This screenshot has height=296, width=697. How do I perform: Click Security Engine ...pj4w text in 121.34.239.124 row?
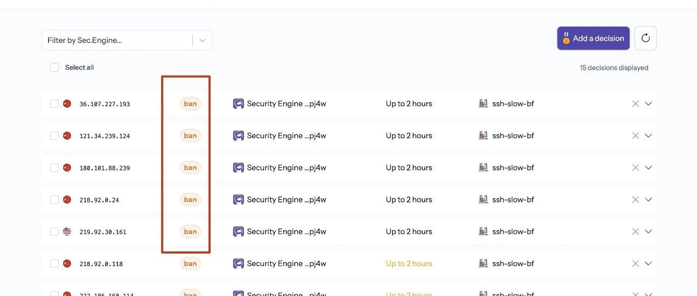tap(286, 135)
